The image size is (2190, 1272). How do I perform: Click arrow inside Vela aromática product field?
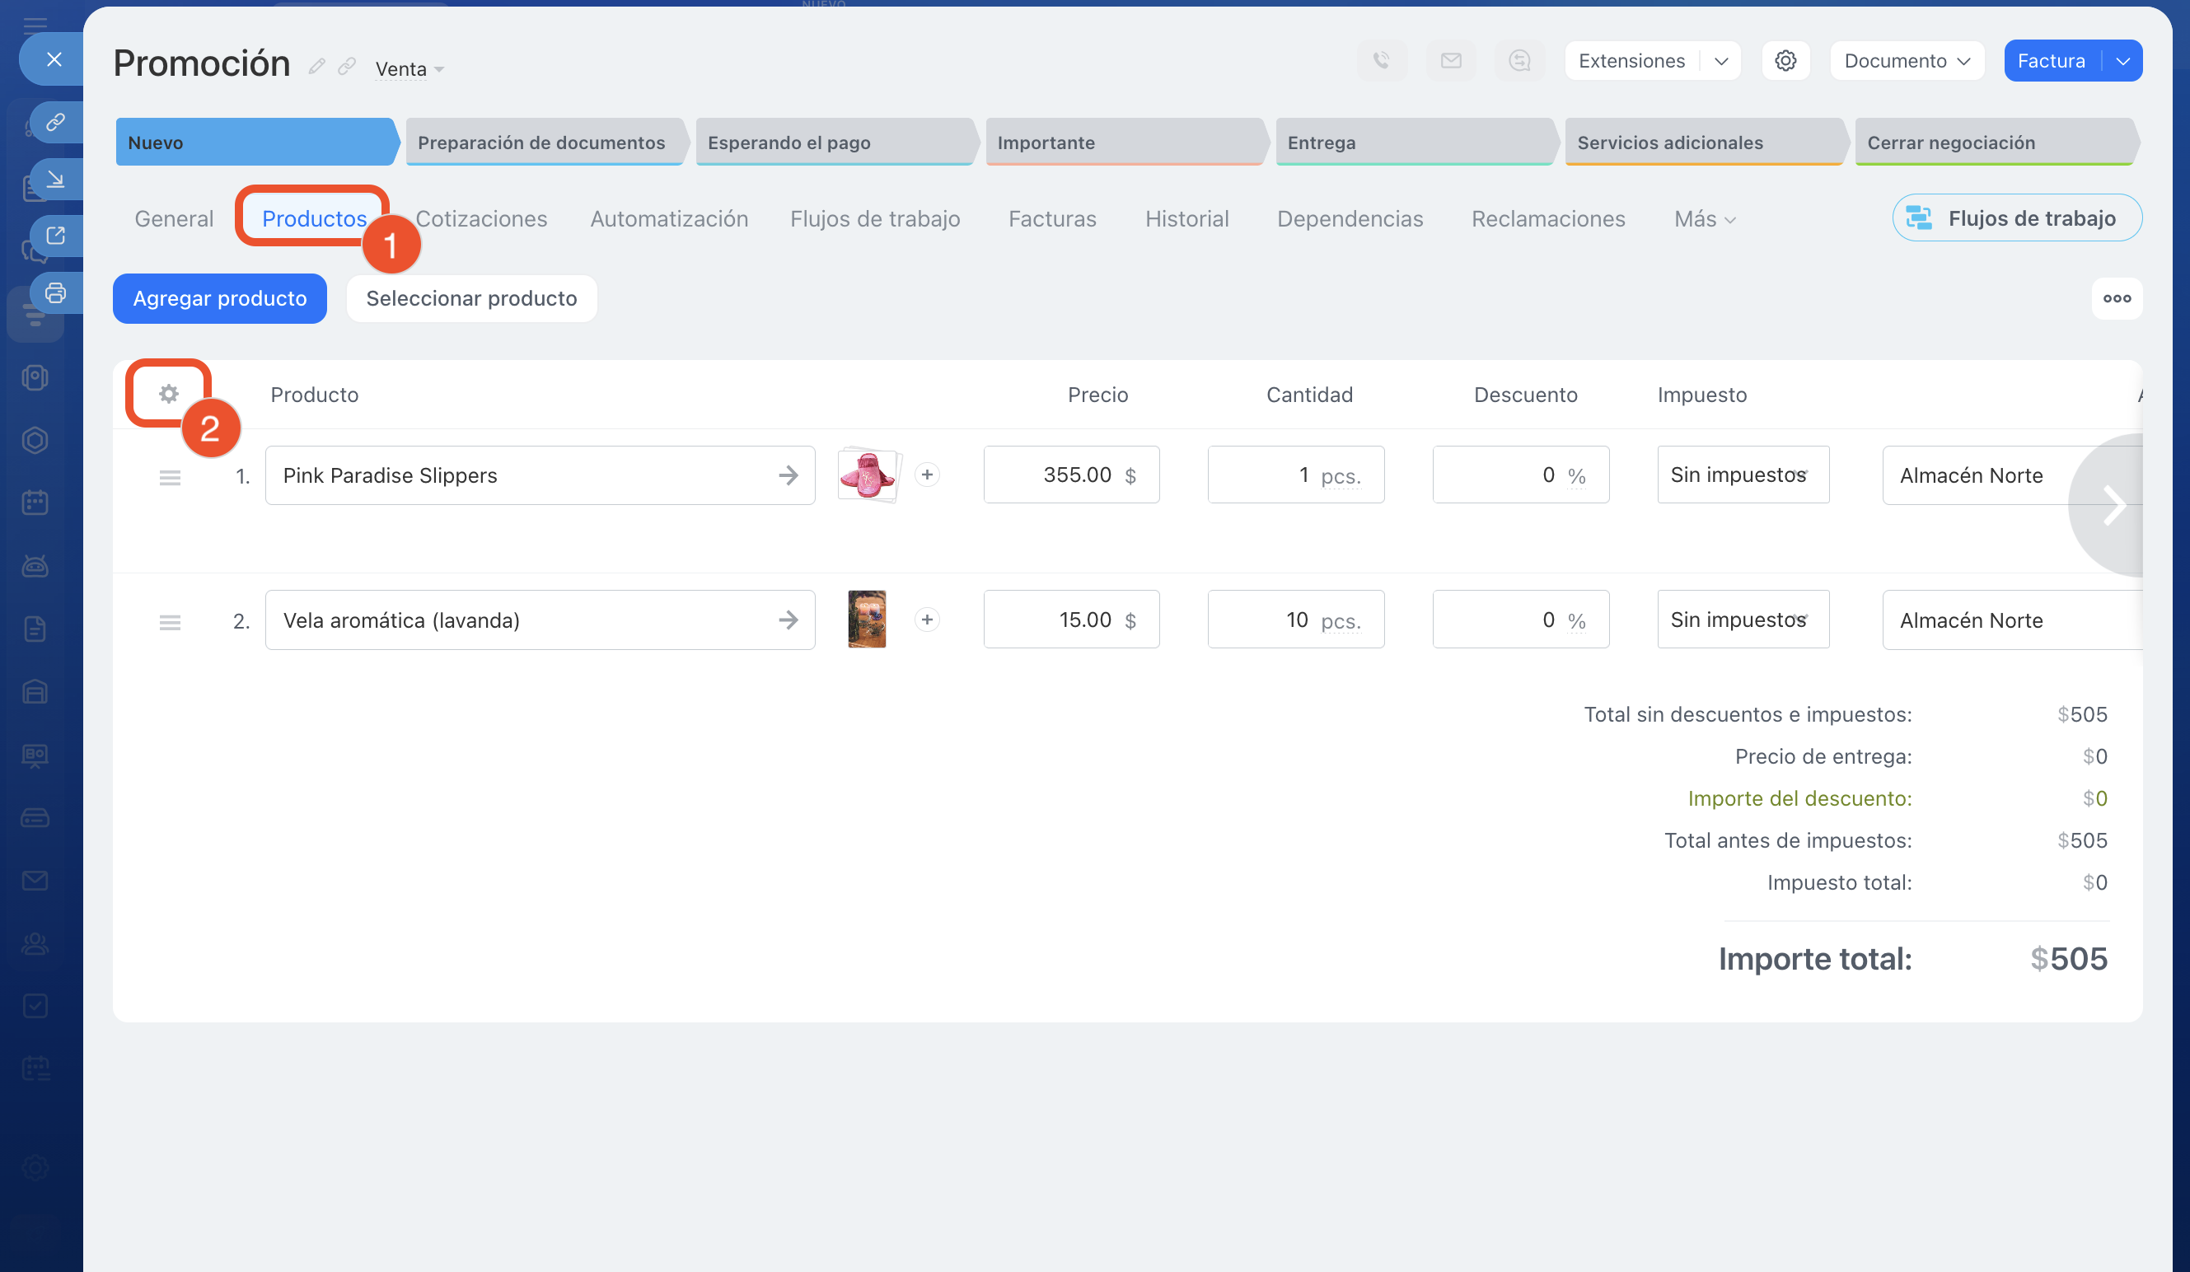point(788,620)
